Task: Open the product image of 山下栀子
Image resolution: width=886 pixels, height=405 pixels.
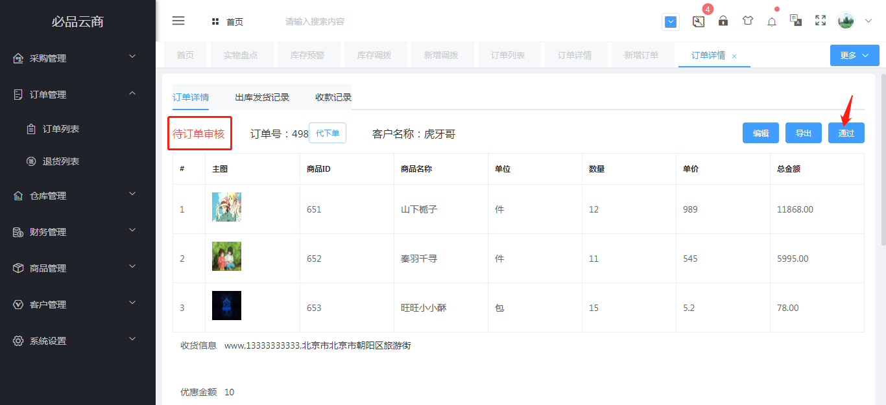Action: click(226, 207)
